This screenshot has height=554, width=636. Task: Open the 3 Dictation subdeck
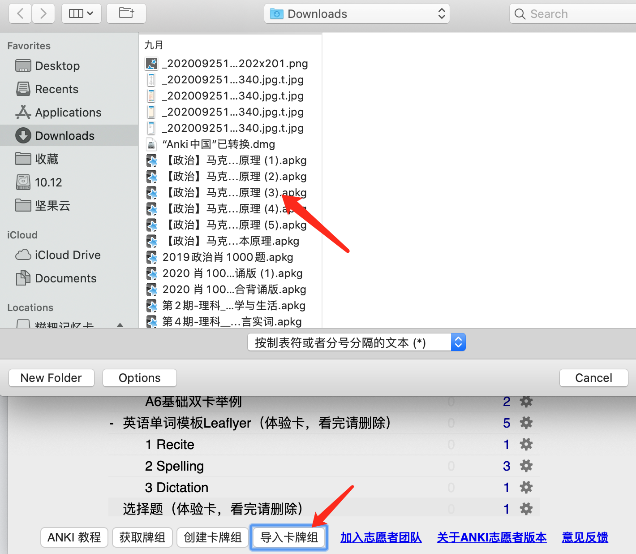pyautogui.click(x=176, y=488)
